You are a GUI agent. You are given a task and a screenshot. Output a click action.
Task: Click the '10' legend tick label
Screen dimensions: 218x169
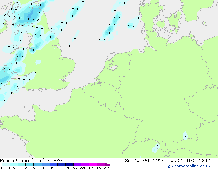point(43,168)
